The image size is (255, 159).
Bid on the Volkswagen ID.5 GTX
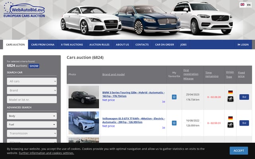click(244, 123)
